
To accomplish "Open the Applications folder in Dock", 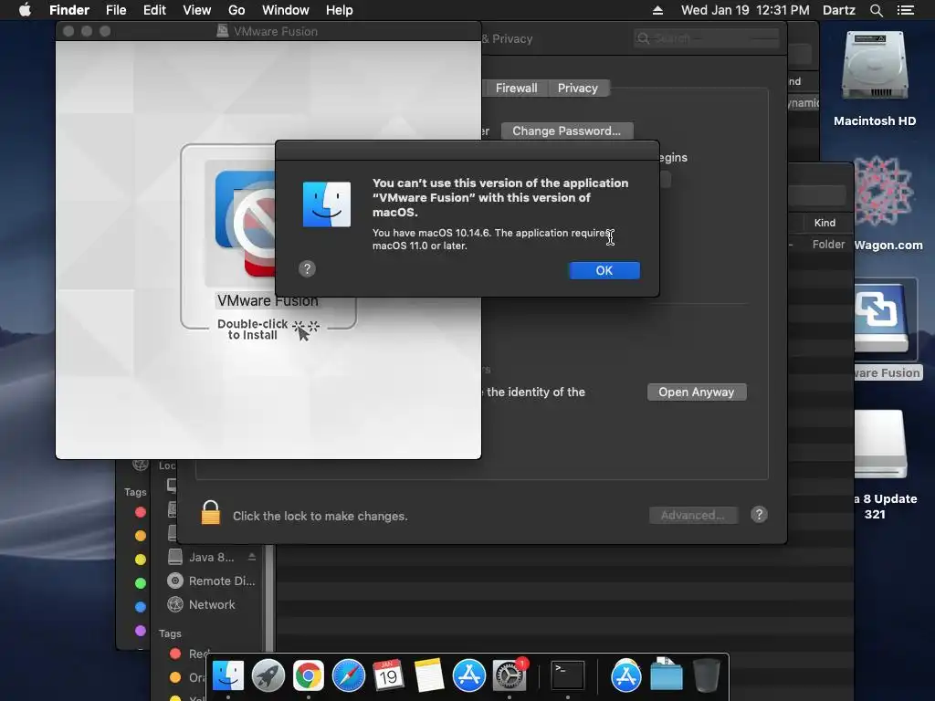I will pyautogui.click(x=626, y=676).
